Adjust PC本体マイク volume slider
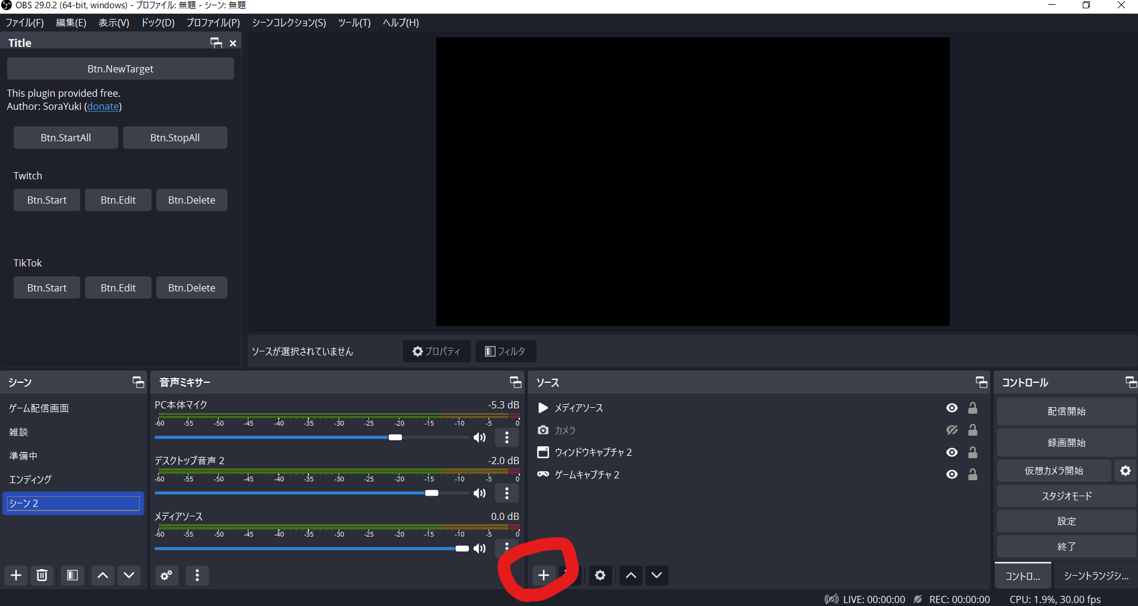1138x606 pixels. [x=311, y=437]
